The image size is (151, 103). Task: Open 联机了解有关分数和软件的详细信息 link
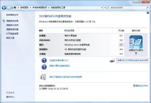point(66,77)
